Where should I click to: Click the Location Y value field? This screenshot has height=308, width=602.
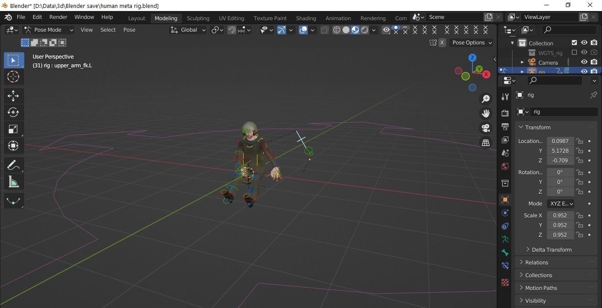560,150
